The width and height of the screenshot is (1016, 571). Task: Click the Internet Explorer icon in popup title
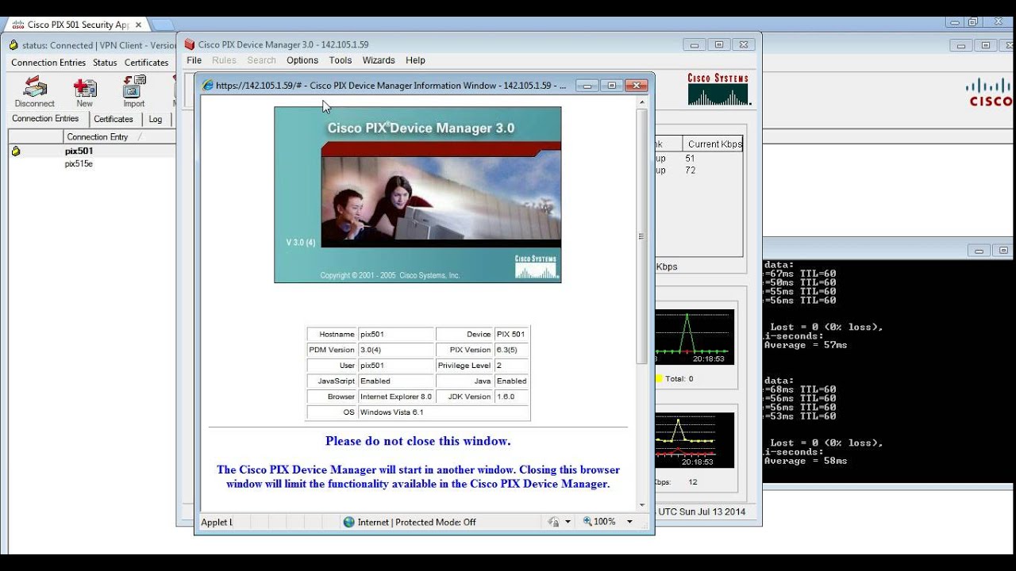tap(208, 85)
